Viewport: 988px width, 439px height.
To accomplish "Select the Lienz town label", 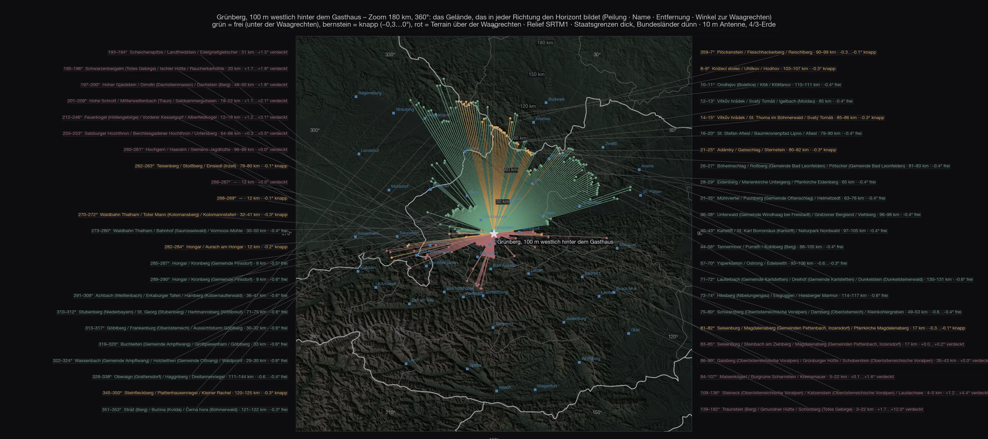I will pos(413,360).
